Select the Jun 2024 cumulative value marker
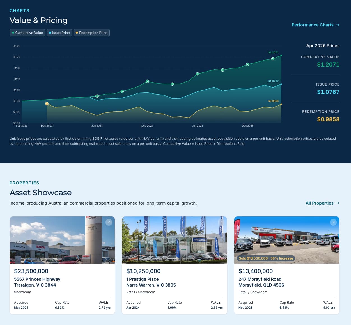This screenshot has width=351, height=325. pyautogui.click(x=97, y=96)
